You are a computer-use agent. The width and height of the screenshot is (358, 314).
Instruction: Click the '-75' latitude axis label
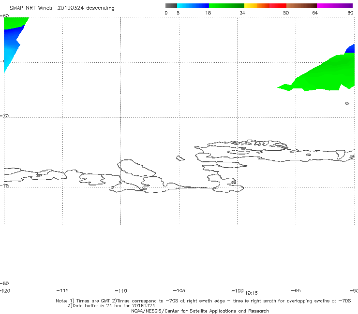[x=4, y=186]
